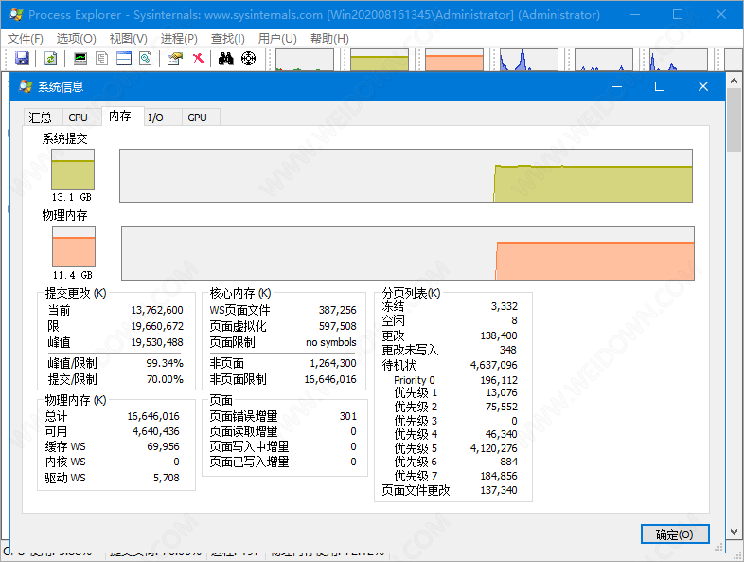Click the 缓存 WS value 69,956
The width and height of the screenshot is (744, 562).
pyautogui.click(x=163, y=446)
